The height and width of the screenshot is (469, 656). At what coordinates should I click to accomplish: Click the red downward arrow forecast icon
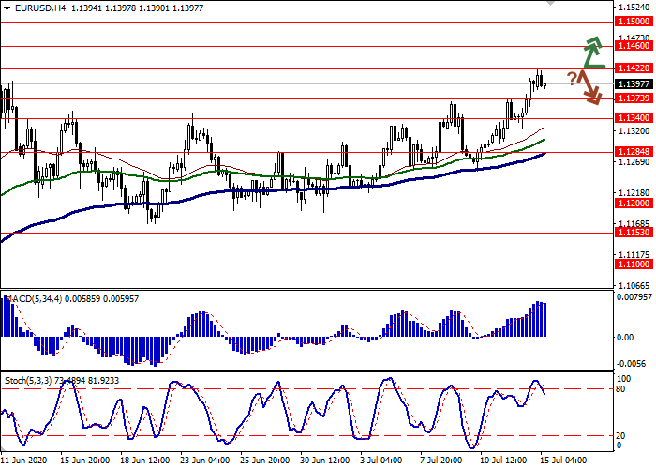(x=590, y=87)
